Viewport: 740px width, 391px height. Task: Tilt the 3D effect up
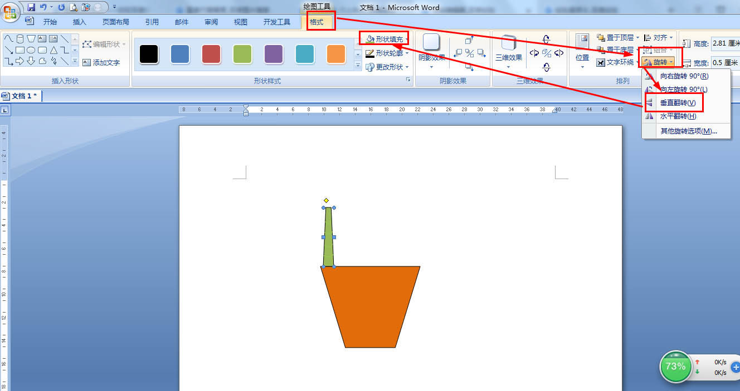click(x=546, y=39)
